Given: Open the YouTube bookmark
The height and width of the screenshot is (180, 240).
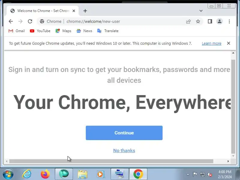Looking at the screenshot, I should click(40, 31).
